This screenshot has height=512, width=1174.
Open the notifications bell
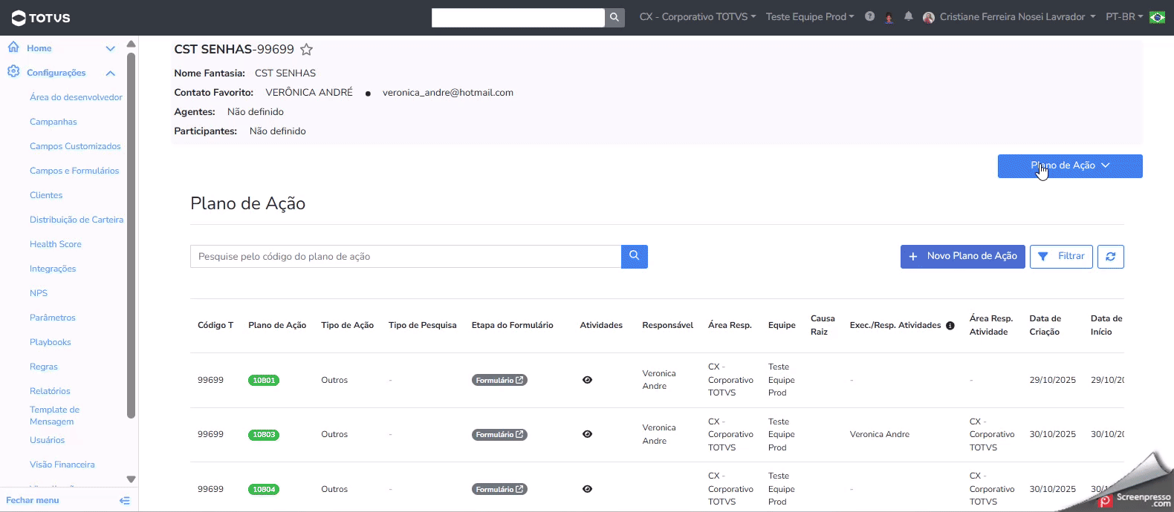(908, 16)
